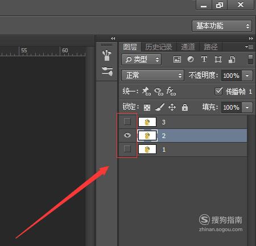Viewport: 256px width, 246px height.
Task: Open the 类型 filter type dropdown
Action: pyautogui.click(x=141, y=60)
